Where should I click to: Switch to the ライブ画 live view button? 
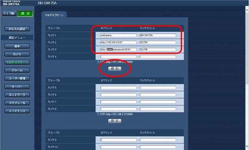(9, 13)
